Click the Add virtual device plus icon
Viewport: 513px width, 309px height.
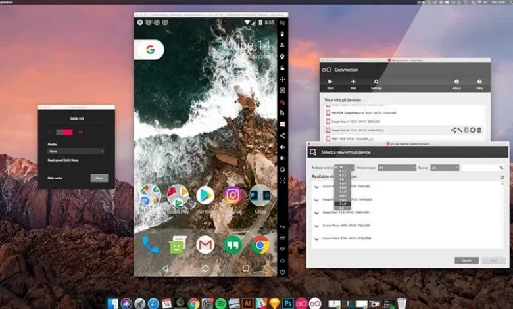pyautogui.click(x=353, y=82)
